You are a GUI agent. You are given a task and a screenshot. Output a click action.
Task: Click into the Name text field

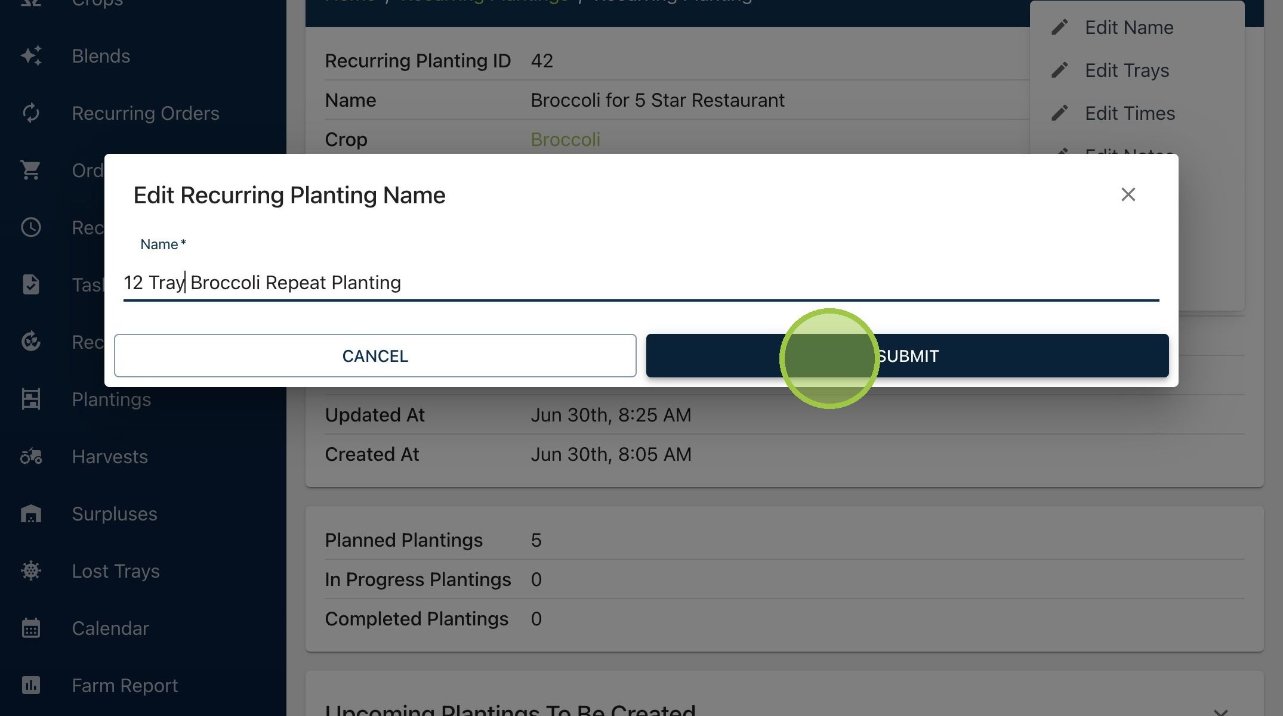pyautogui.click(x=641, y=283)
